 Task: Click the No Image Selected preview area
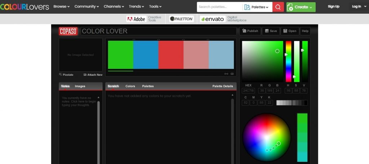(x=80, y=55)
